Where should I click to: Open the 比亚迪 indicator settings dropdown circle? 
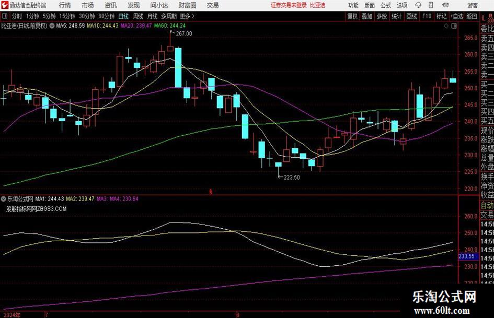pyautogui.click(x=51, y=26)
